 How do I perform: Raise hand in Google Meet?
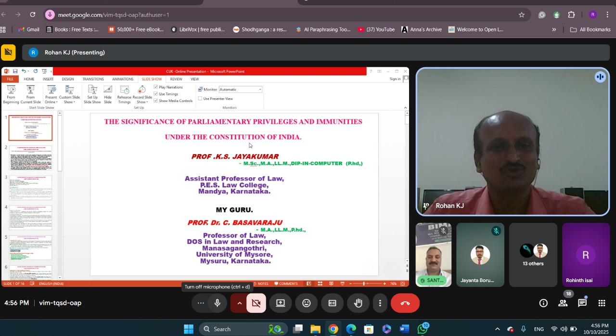358,303
